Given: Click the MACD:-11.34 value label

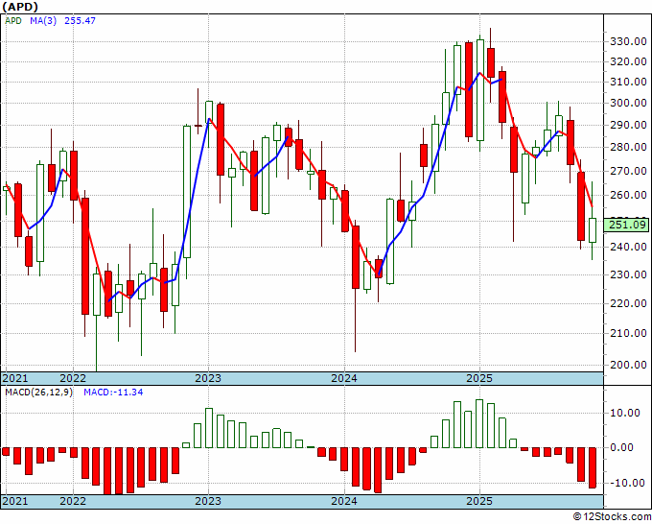Looking at the screenshot, I should click(113, 393).
